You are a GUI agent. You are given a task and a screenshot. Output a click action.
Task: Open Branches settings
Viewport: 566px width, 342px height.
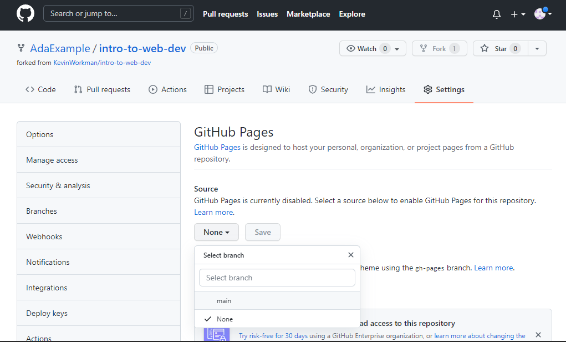99,211
